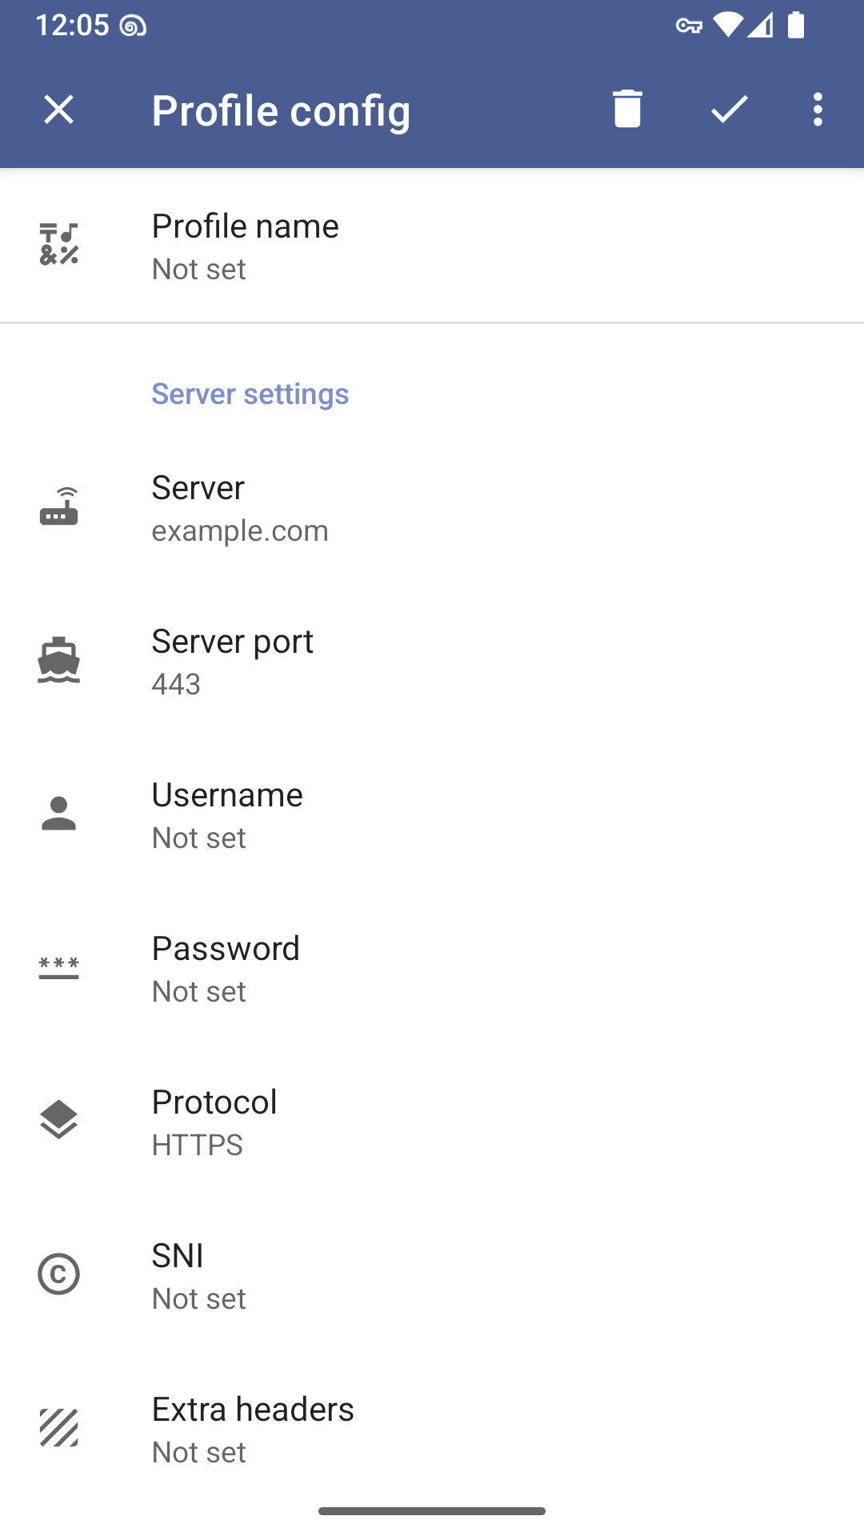
Task: Edit the Server port 443 entry
Action: click(x=432, y=661)
